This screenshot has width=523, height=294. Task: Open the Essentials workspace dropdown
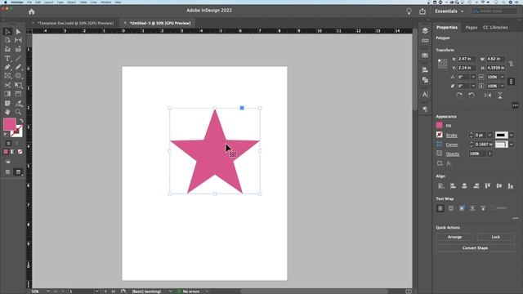click(x=449, y=11)
